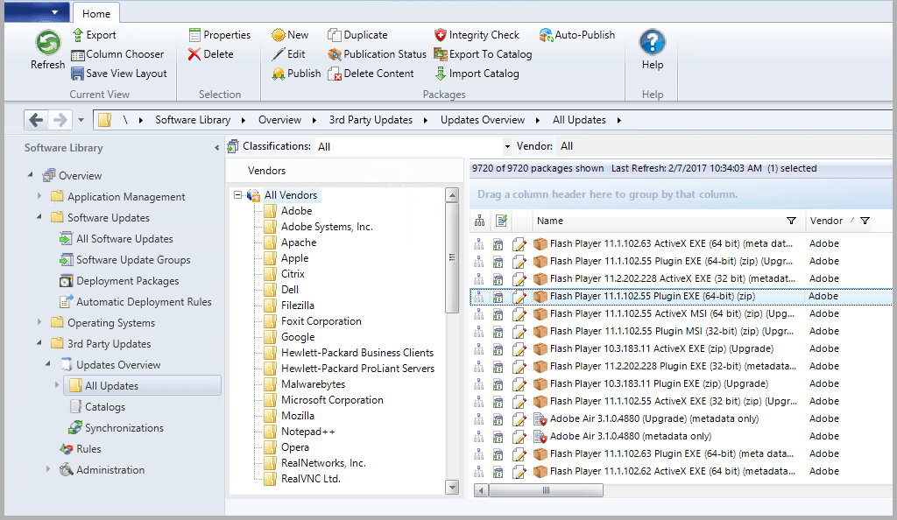This screenshot has width=897, height=520.
Task: Select the Malwarebytes vendor folder
Action: [313, 384]
